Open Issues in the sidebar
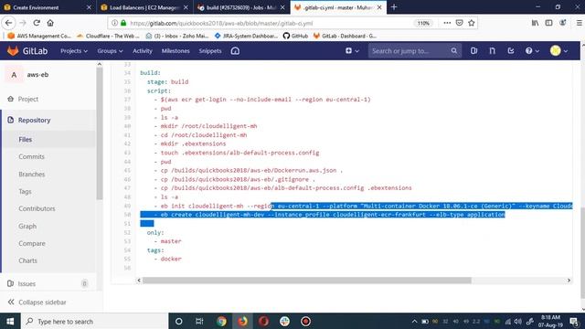585x329 pixels. point(27,283)
